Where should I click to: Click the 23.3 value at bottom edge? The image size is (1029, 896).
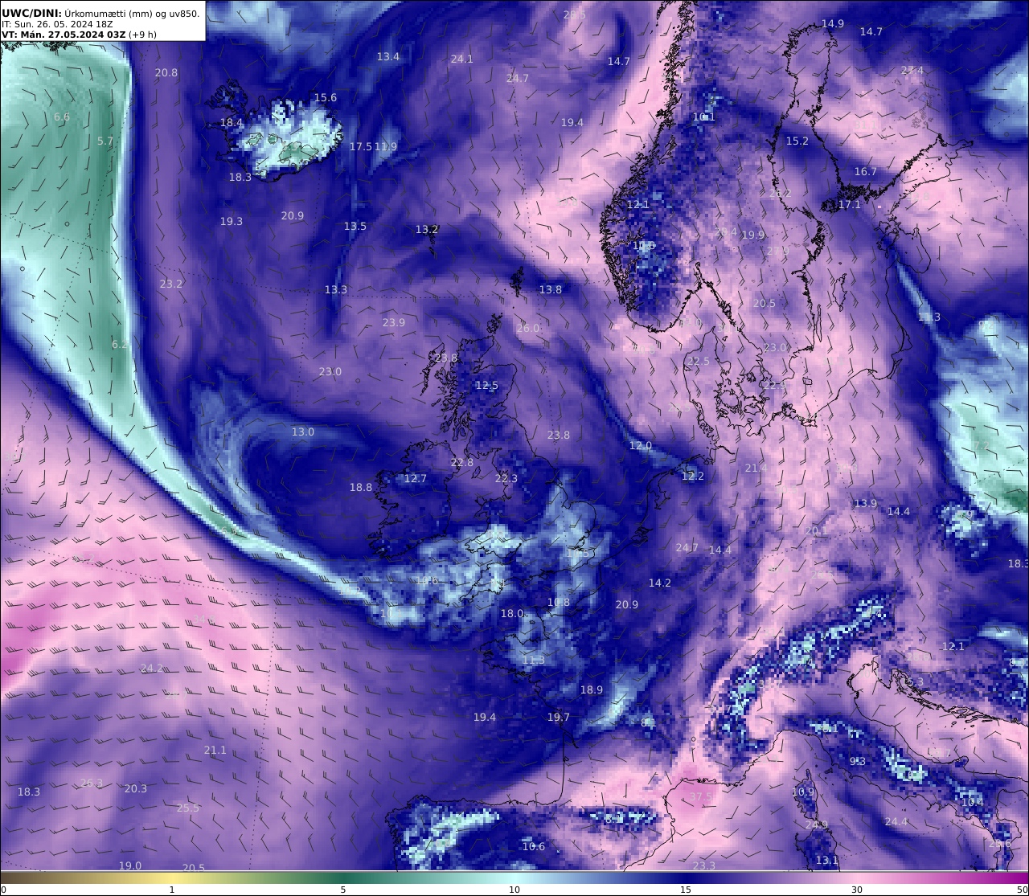[x=704, y=866]
